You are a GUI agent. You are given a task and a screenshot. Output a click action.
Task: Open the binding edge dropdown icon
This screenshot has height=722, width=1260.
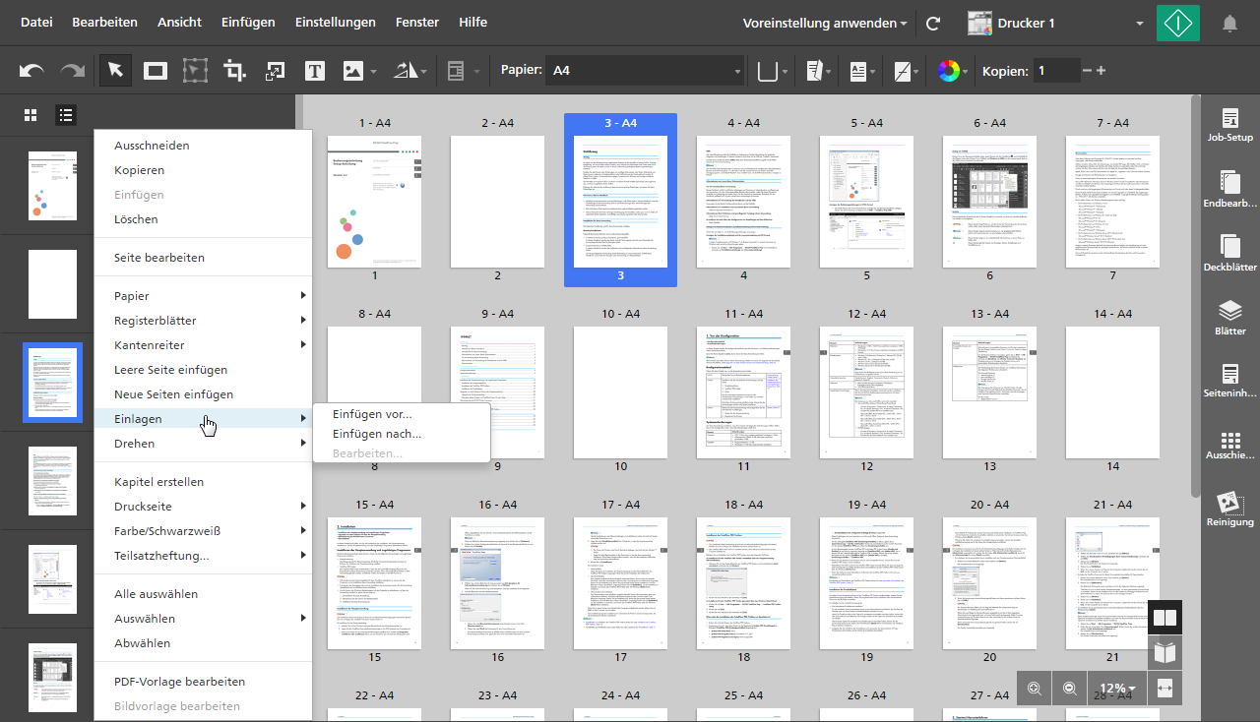pyautogui.click(x=774, y=71)
